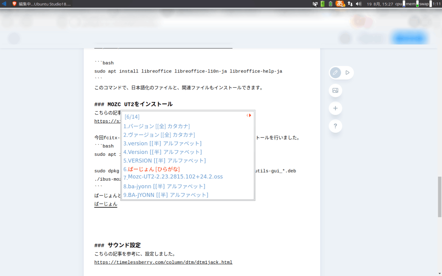Image resolution: width=442 pixels, height=276 pixels.
Task: Choose candidate 4 capitalized Version
Action: point(163,152)
